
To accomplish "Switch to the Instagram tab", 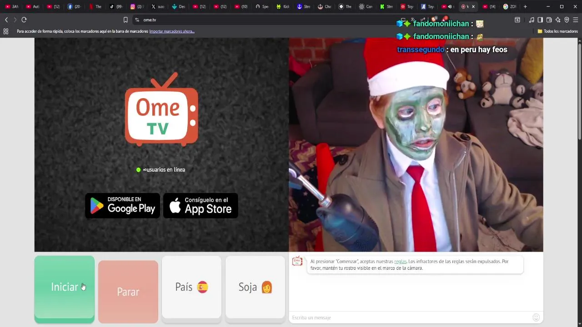I will pyautogui.click(x=137, y=6).
